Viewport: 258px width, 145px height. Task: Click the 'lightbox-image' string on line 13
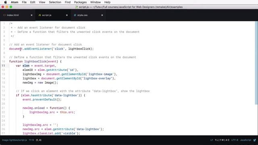(x=100, y=74)
